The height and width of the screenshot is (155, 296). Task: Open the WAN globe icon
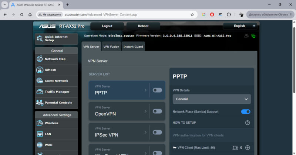(40, 145)
